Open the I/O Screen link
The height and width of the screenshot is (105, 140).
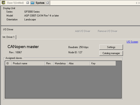click(132, 42)
